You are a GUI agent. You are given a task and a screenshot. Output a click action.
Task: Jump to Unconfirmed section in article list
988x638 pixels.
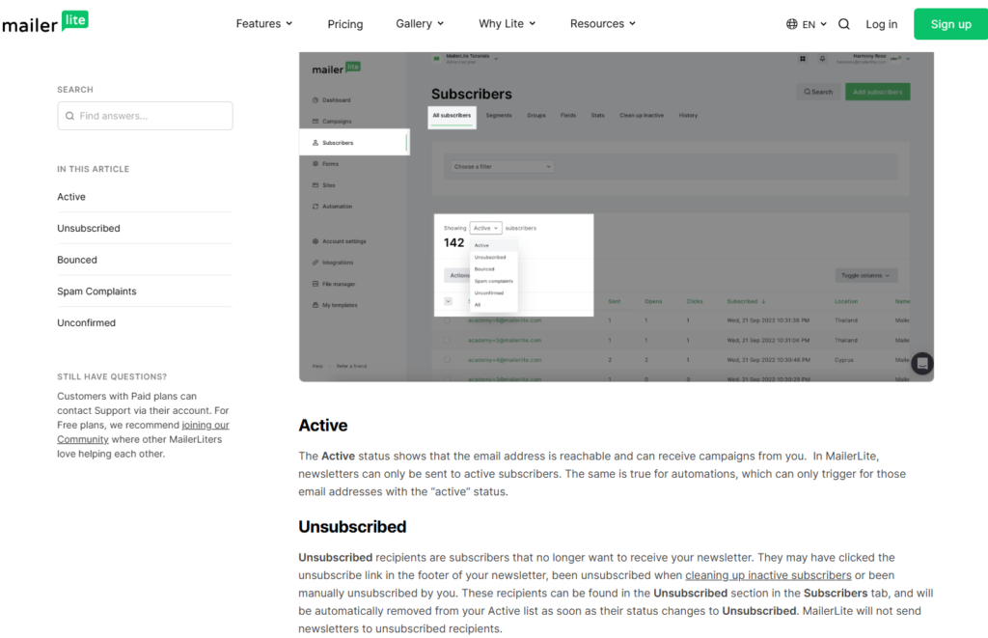86,322
